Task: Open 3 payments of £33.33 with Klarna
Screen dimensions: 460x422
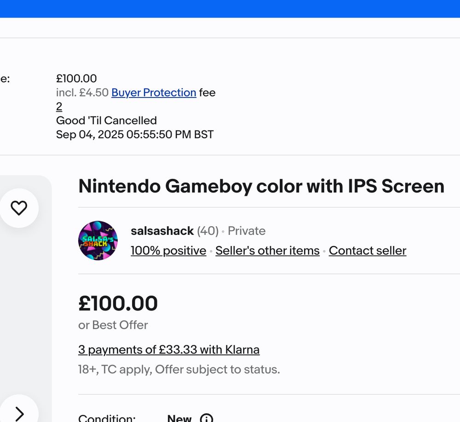Action: (169, 350)
